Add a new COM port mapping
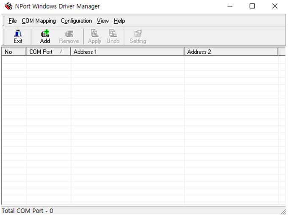Viewport: 288px width, 215px height. [45, 36]
